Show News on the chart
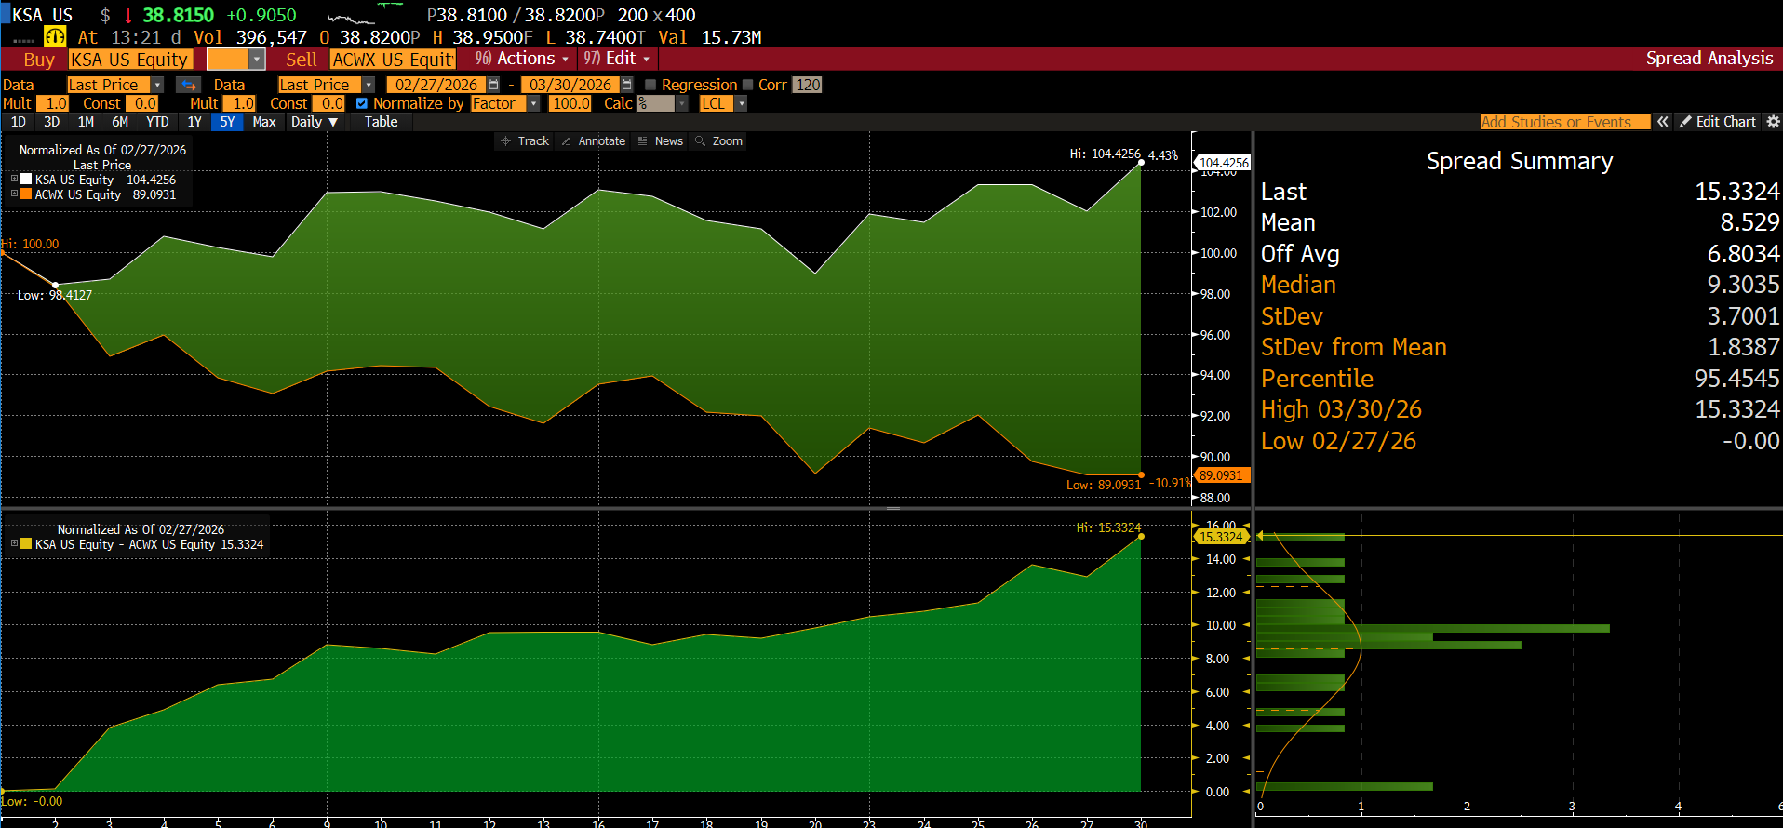This screenshot has height=828, width=1783. 661,141
